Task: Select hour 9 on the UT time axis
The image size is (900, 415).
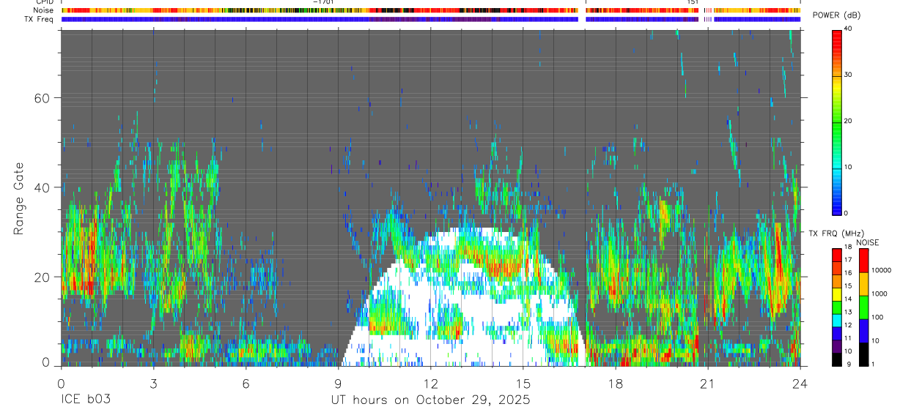Action: click(x=338, y=383)
